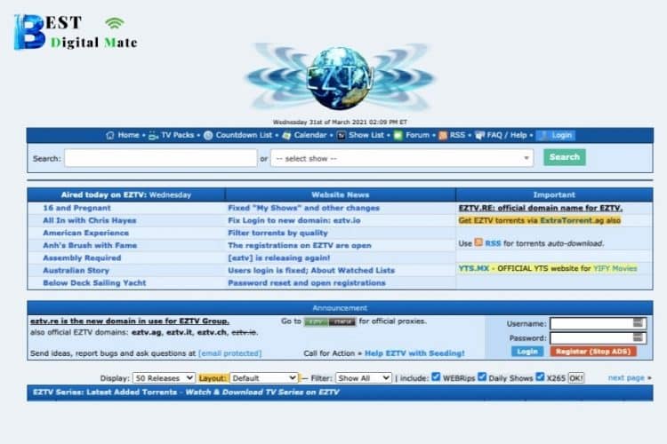Toggle the X265 checkbox

[540, 377]
